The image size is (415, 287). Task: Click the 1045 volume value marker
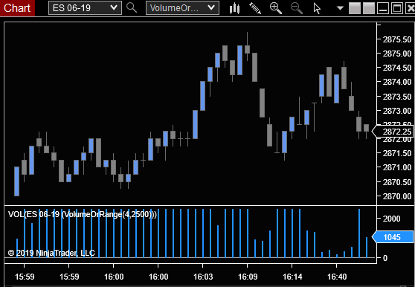393,237
